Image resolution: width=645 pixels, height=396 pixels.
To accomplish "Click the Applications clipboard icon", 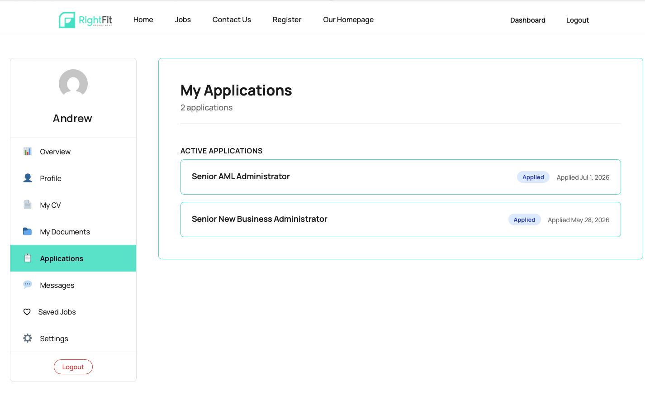I will click(28, 258).
